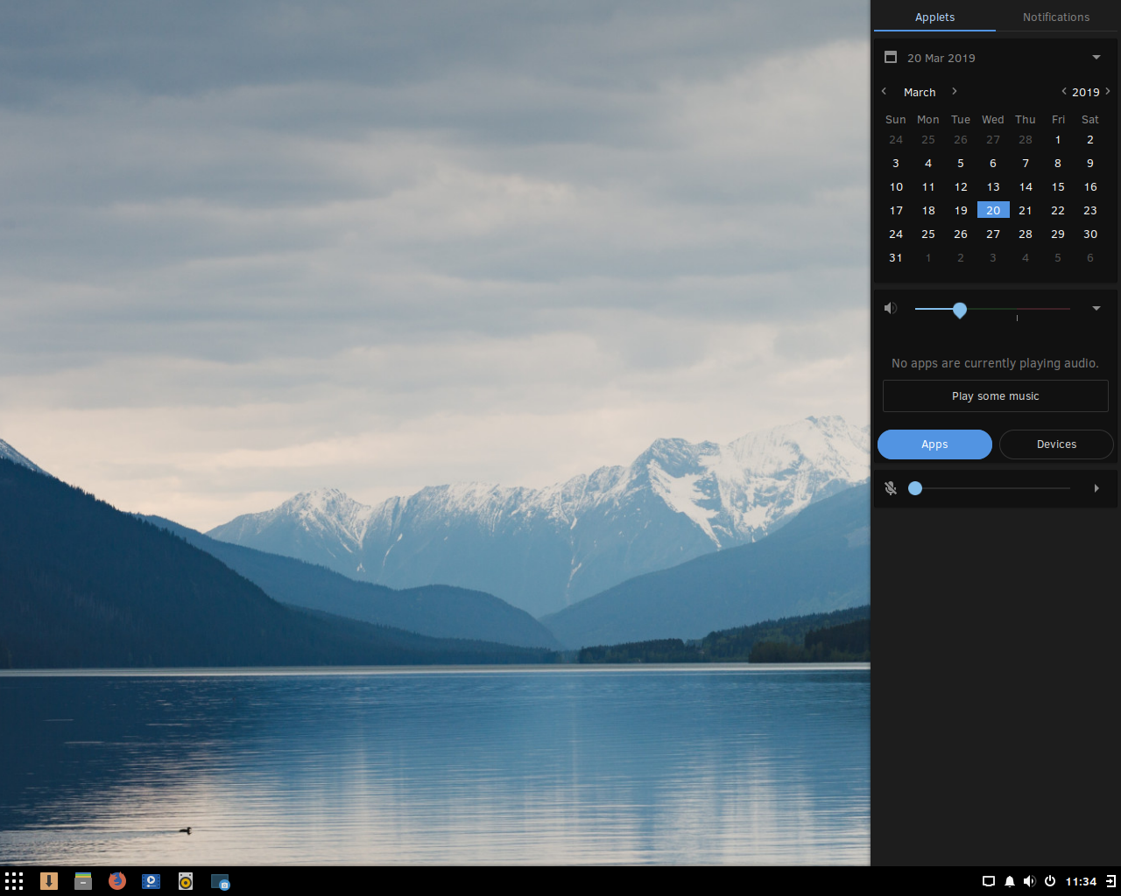1121x896 pixels.
Task: Launch Firefox from the panel
Action: coord(117,881)
